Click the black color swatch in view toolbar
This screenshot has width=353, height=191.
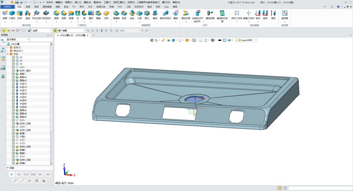click(220, 40)
